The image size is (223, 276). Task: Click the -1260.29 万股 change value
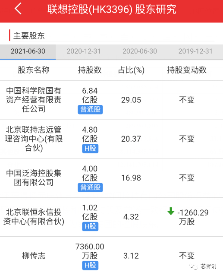pos(193,217)
